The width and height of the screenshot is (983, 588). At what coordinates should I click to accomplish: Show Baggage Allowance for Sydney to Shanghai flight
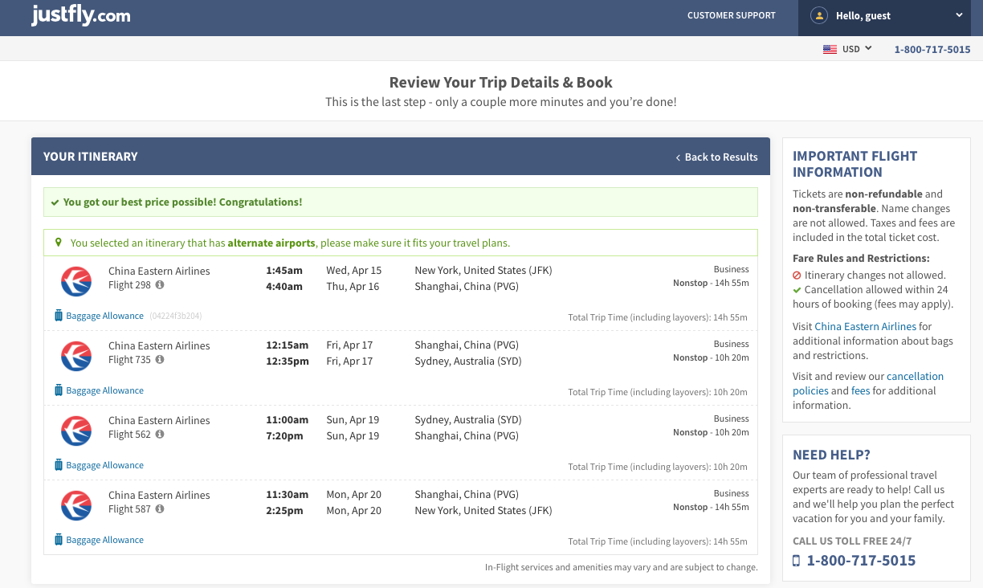(x=104, y=465)
